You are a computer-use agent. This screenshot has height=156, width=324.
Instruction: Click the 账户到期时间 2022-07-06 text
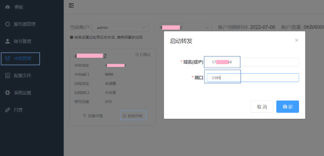coord(247,27)
